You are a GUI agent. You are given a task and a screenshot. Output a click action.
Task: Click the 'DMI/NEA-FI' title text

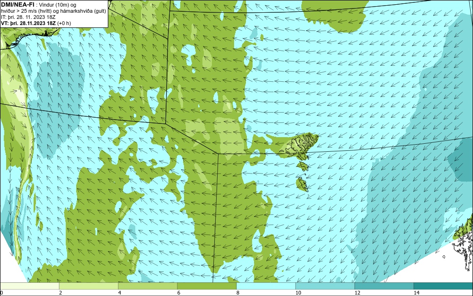click(18, 5)
